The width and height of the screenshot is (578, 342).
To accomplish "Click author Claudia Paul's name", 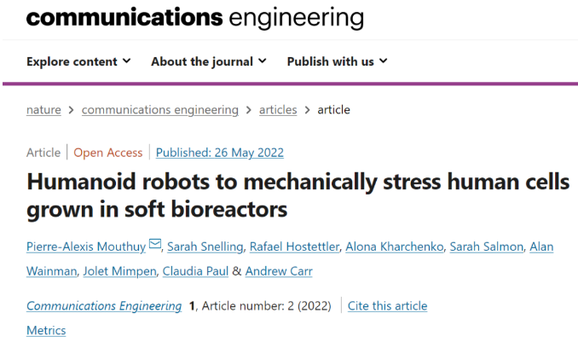I will click(x=195, y=271).
